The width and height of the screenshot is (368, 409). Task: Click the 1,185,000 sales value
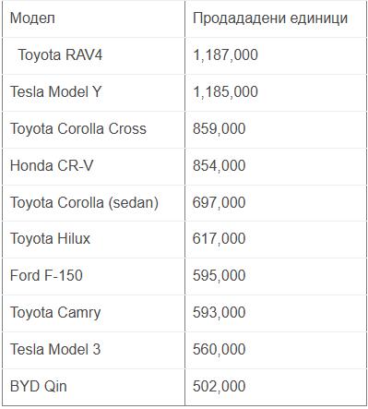coord(225,92)
